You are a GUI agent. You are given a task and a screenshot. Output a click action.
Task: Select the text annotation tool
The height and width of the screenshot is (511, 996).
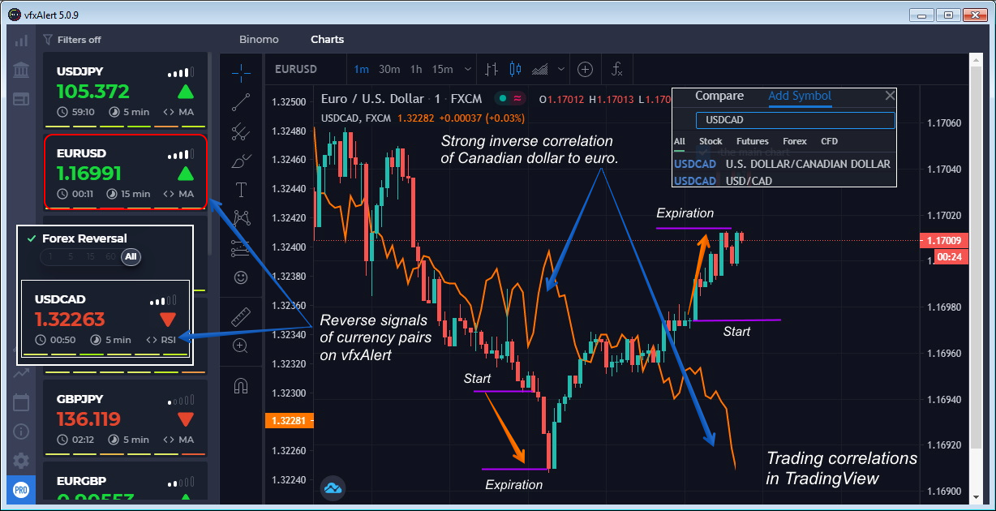tap(241, 190)
